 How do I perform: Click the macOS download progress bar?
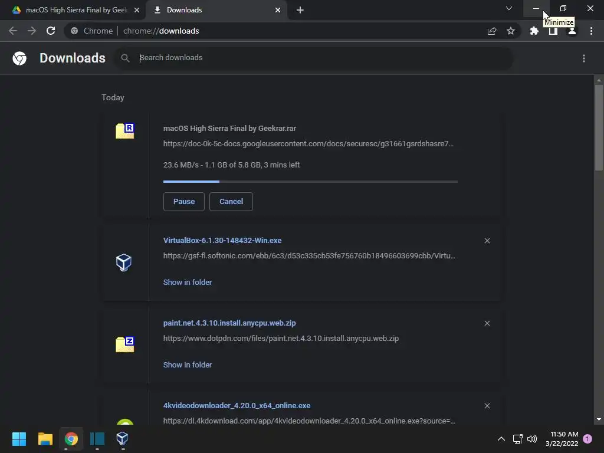pyautogui.click(x=310, y=182)
